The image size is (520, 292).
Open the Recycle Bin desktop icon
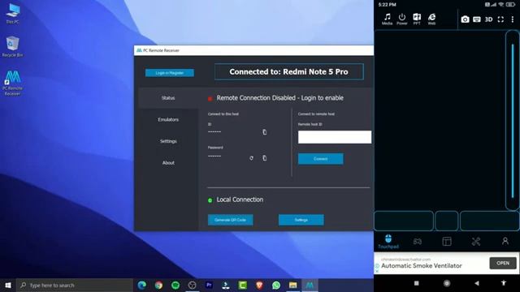pyautogui.click(x=13, y=47)
